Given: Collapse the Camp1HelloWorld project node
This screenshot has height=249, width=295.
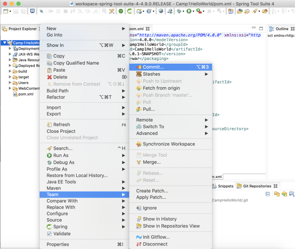Looking at the screenshot, I should [x=5, y=43].
